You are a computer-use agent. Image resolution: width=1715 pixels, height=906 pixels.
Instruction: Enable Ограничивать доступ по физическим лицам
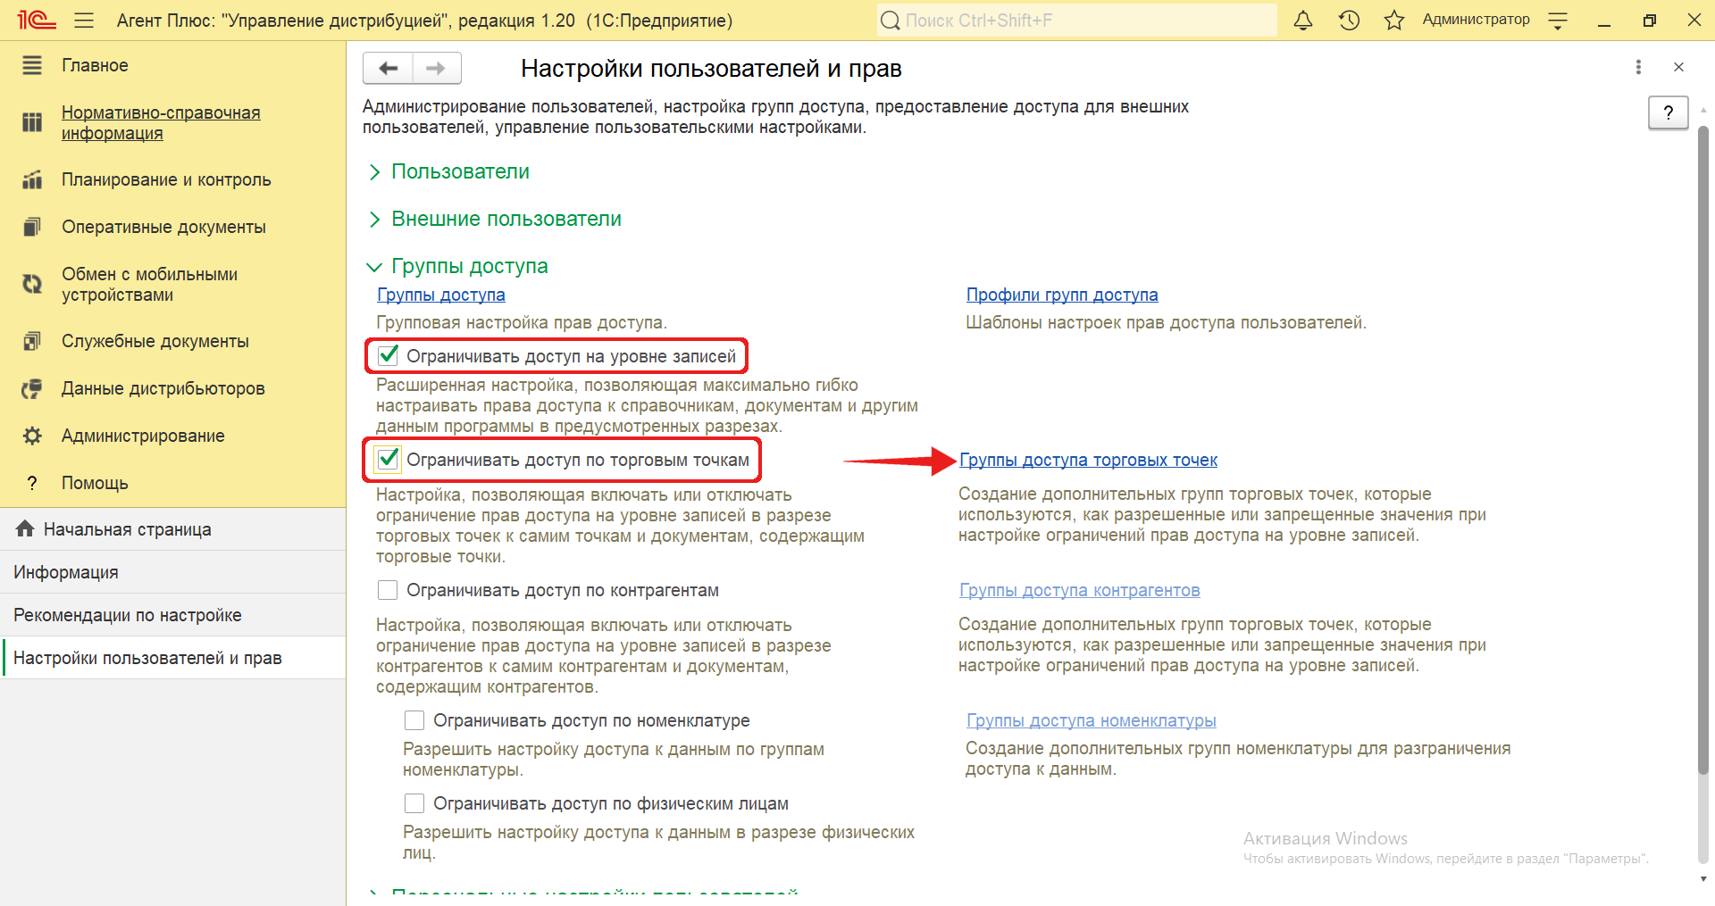pyautogui.click(x=414, y=803)
